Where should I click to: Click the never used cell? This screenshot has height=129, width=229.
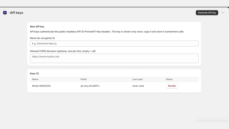138,86
